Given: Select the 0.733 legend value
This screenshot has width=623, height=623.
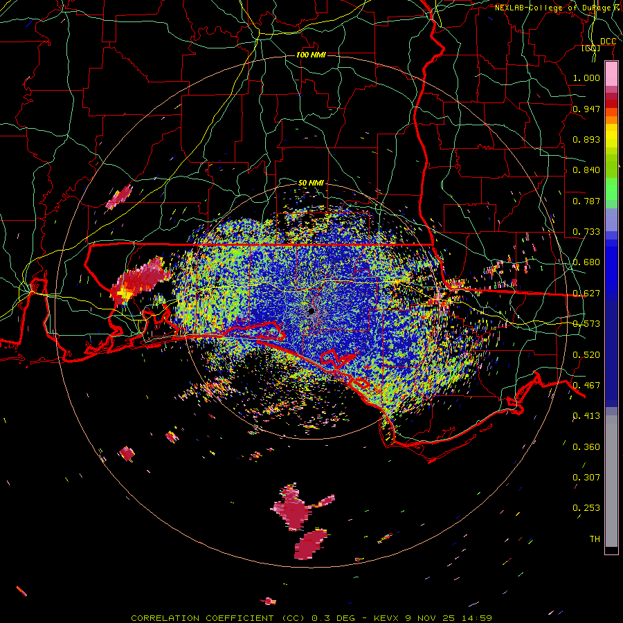Looking at the screenshot, I should pyautogui.click(x=586, y=232).
